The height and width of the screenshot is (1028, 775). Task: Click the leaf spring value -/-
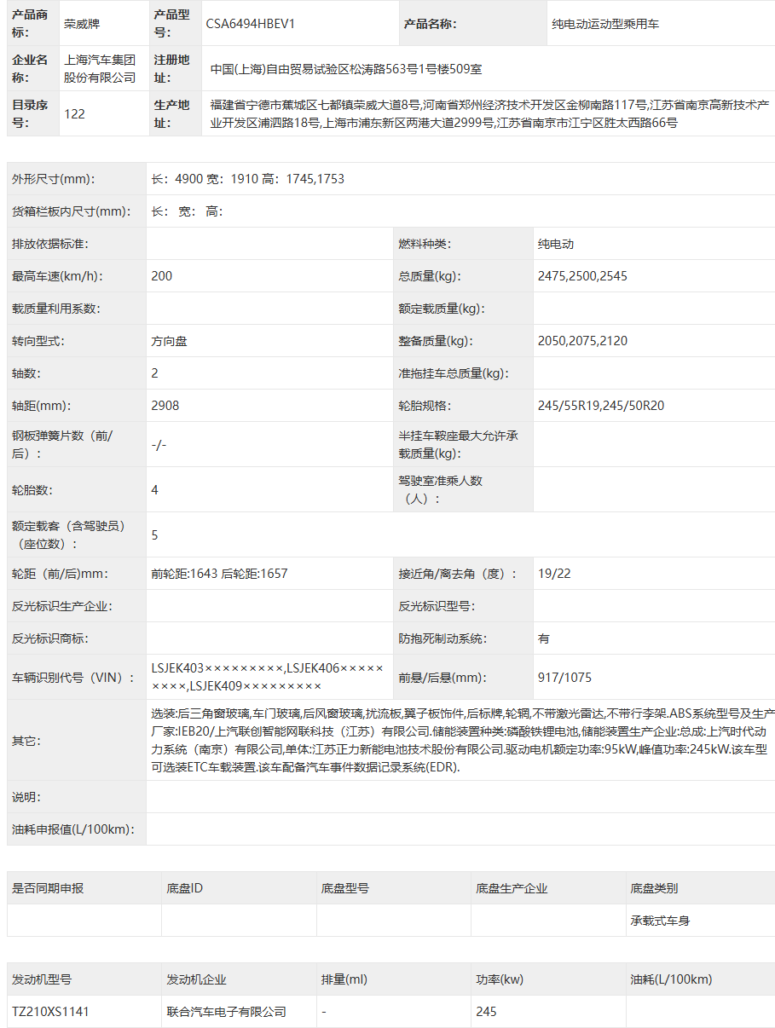[x=159, y=445]
